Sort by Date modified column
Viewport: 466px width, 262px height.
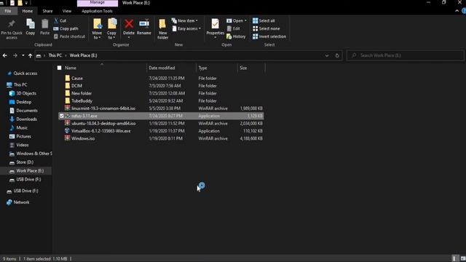[162, 68]
